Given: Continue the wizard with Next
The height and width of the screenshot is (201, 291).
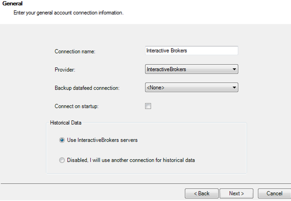Looking at the screenshot, I should 236,193.
